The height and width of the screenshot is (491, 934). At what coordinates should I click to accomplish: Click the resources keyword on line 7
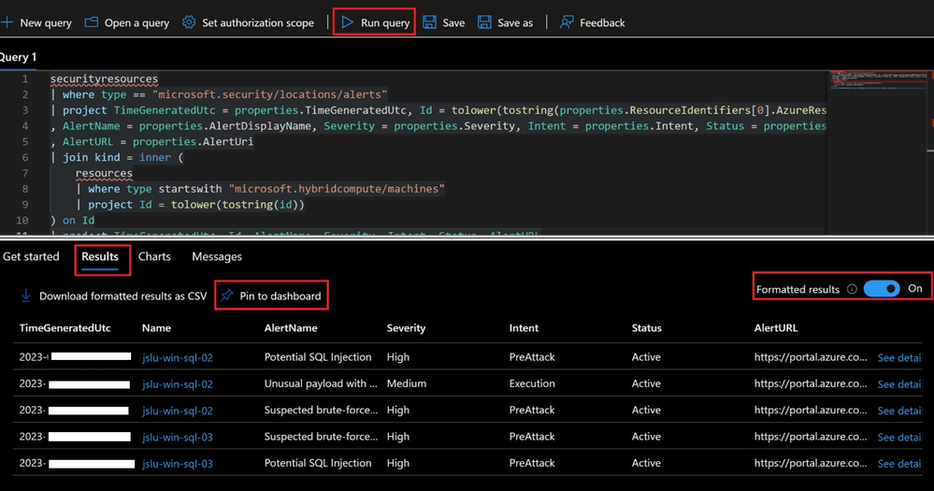(104, 173)
